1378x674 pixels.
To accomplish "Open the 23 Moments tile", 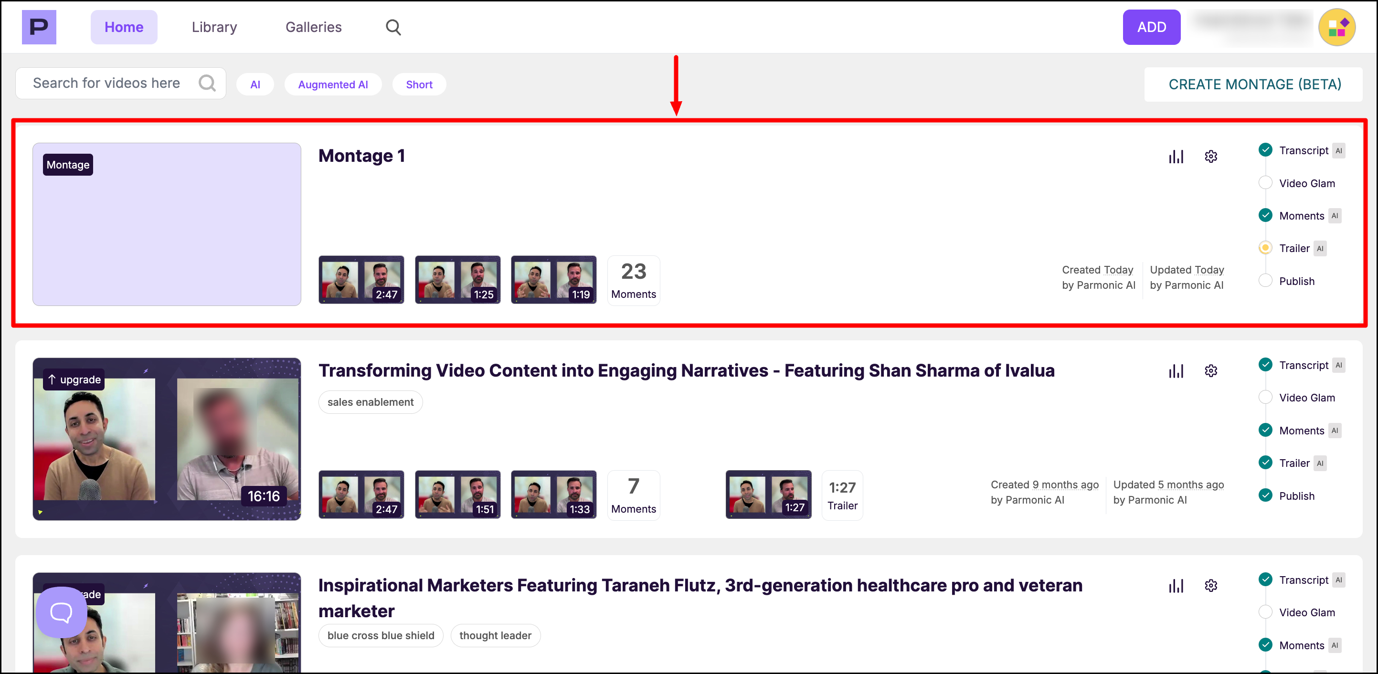I will pyautogui.click(x=633, y=280).
